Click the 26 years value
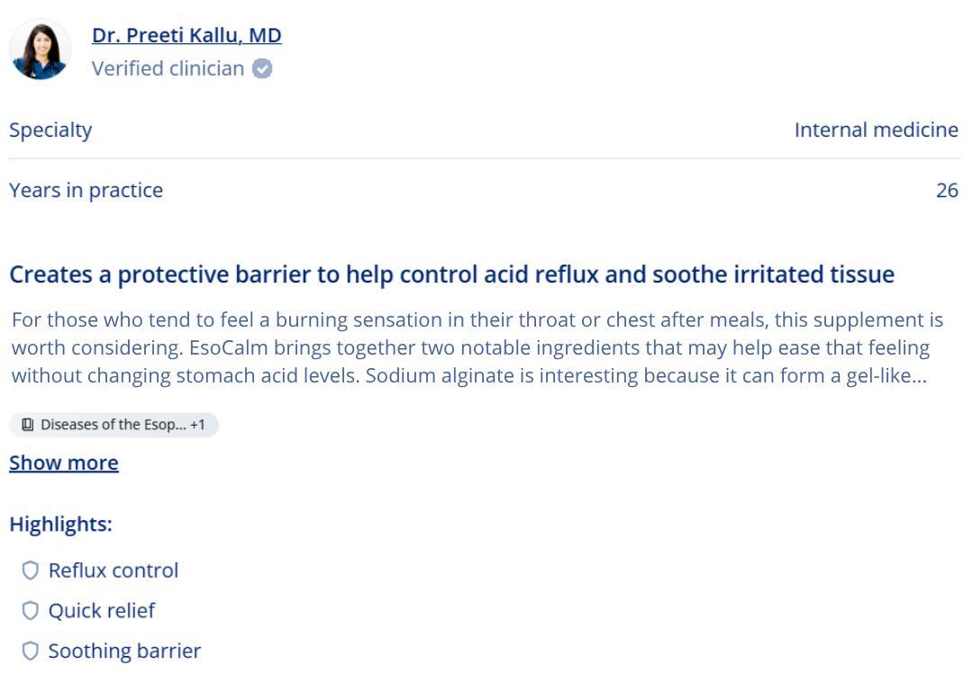 947,190
